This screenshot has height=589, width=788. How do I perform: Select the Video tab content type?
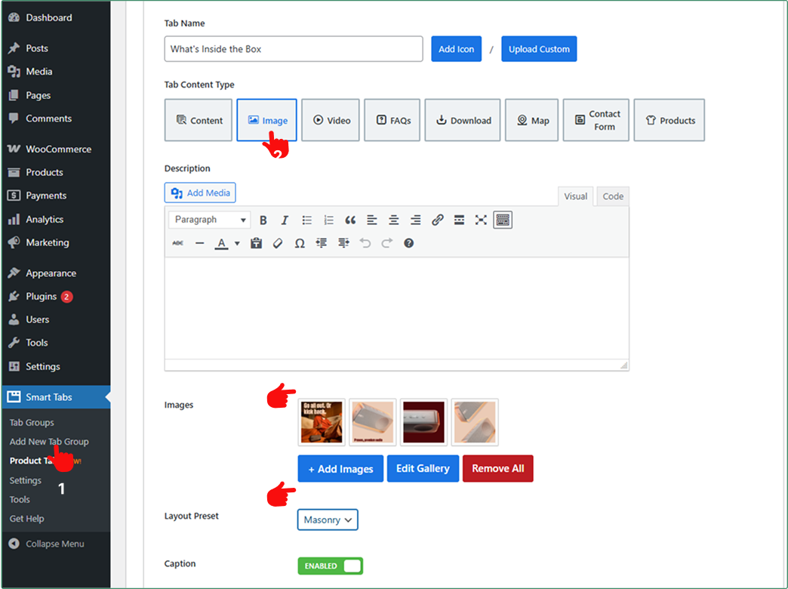(331, 120)
